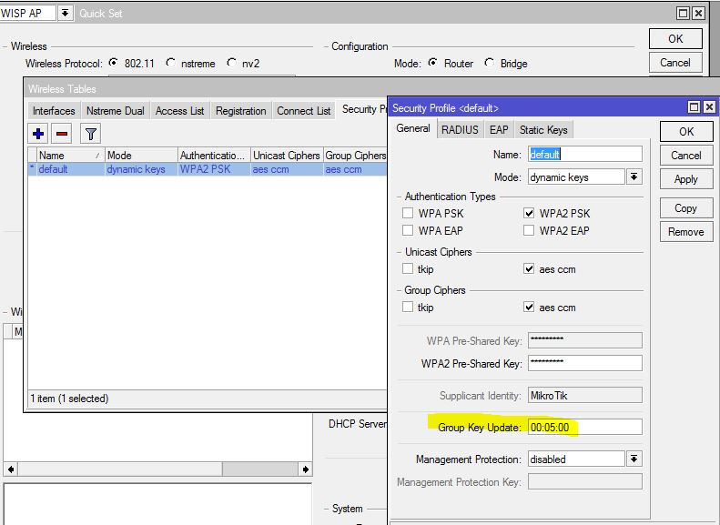Sort by the Unicast Ciphers column header
This screenshot has height=525, width=720.
coord(288,155)
